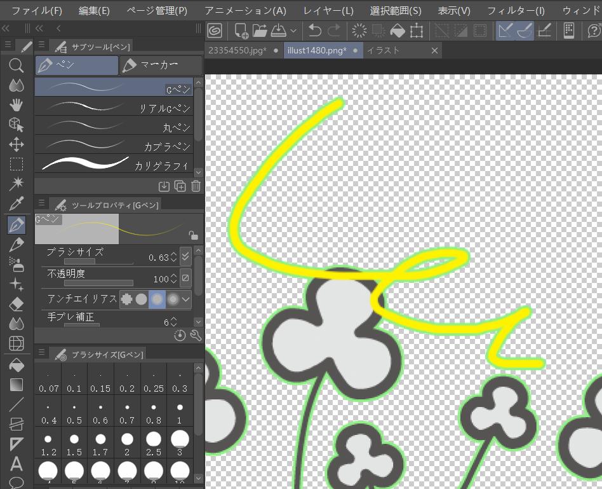Open the save dropdown arrow
602x489 pixels.
[x=293, y=31]
